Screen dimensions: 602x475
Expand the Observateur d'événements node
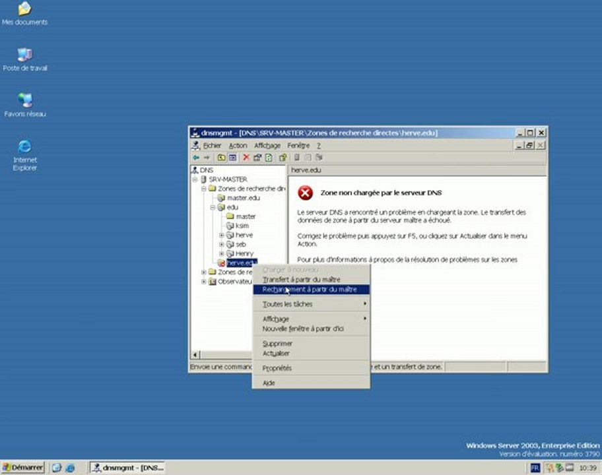(204, 282)
